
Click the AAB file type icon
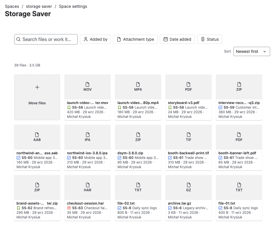tap(37, 135)
